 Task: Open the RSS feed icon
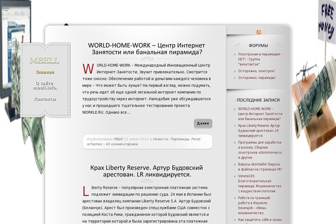[259, 32]
